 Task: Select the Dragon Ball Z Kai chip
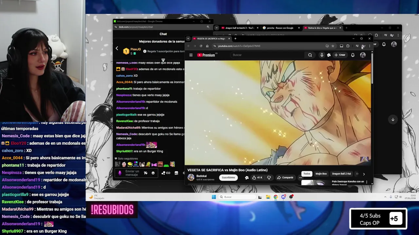[341, 174]
